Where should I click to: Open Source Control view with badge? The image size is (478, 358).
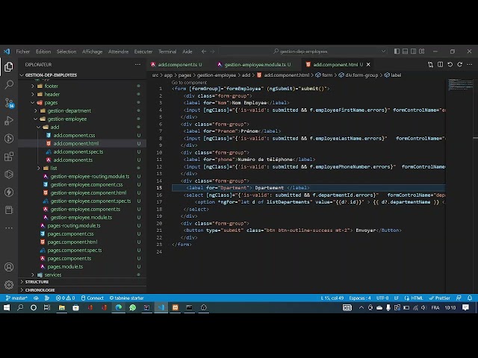coord(9,103)
